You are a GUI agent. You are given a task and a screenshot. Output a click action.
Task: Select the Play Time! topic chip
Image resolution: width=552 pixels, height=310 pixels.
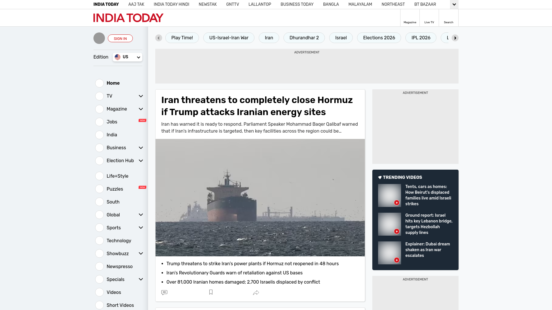click(x=182, y=38)
